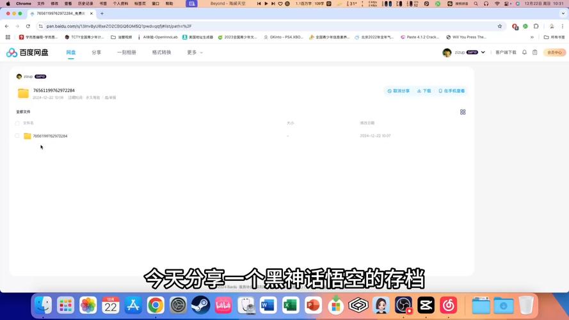
Task: Show more bookmarks with the overflow chevron
Action: click(x=532, y=37)
